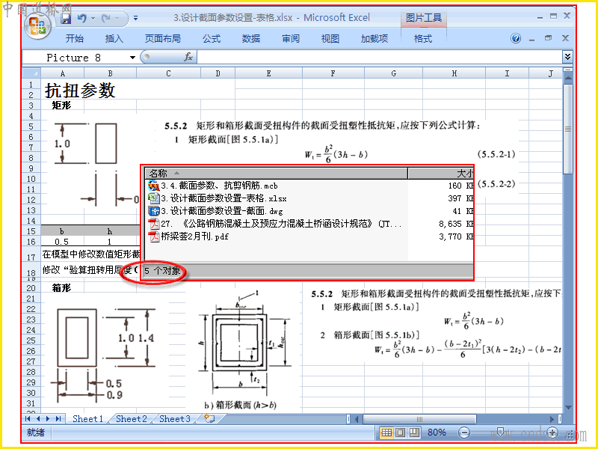Zoom out with the minus button
The width and height of the screenshot is (598, 449).
(463, 433)
